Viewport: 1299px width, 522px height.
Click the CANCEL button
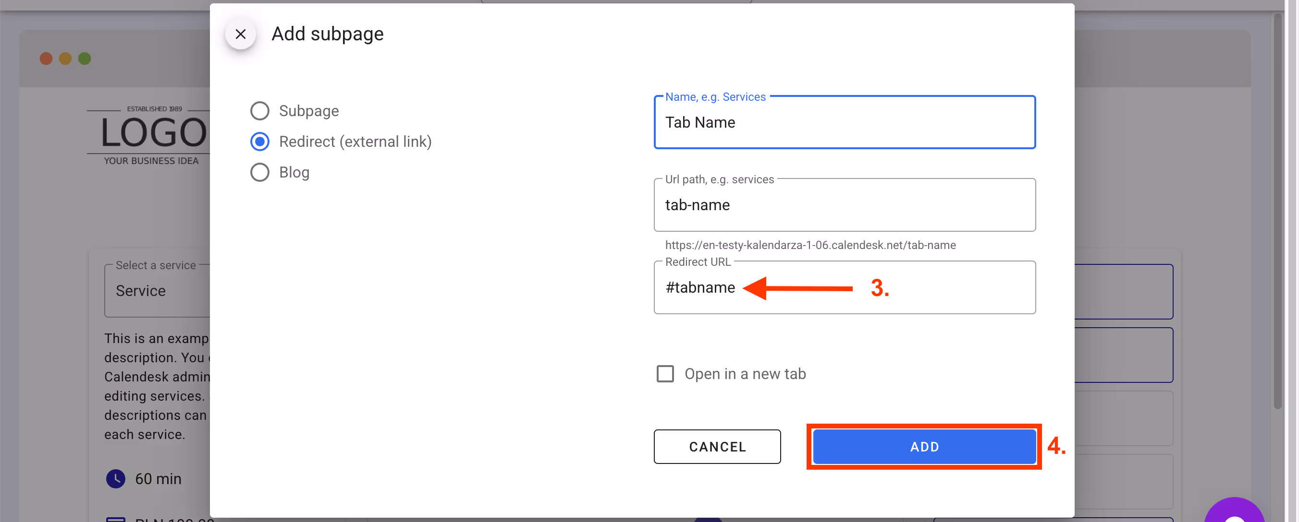coord(717,446)
